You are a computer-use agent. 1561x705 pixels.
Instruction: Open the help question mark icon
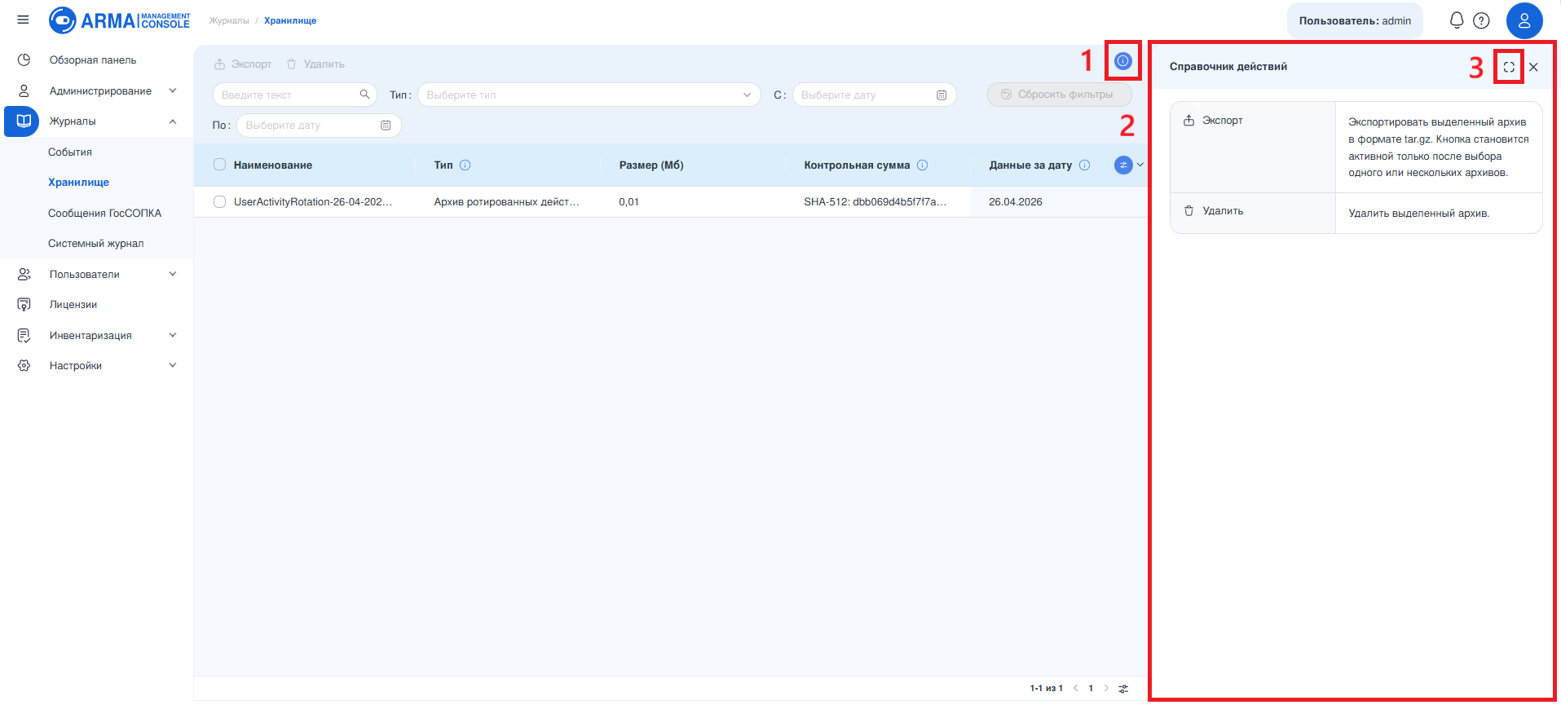pos(1482,20)
